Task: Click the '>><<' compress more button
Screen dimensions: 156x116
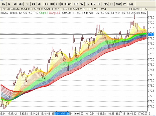Action: (x=63, y=4)
